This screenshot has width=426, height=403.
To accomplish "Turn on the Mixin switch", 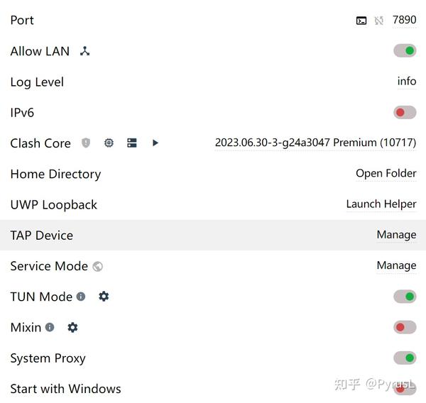I will coord(405,327).
